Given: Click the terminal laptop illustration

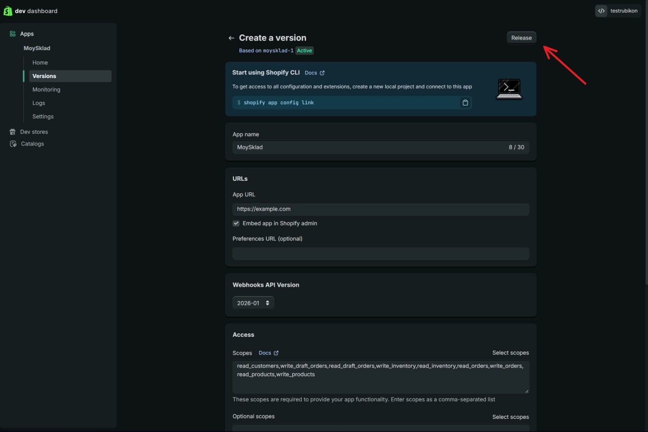Looking at the screenshot, I should tap(509, 89).
